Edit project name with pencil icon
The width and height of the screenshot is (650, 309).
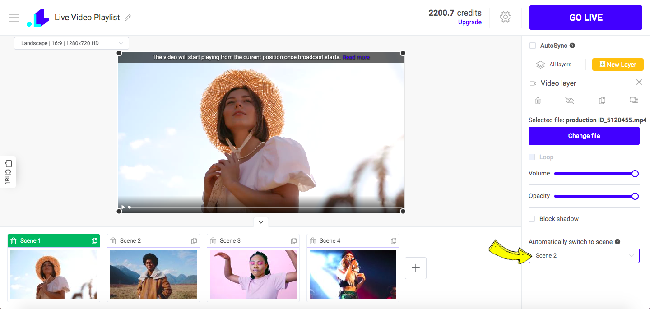tap(128, 18)
